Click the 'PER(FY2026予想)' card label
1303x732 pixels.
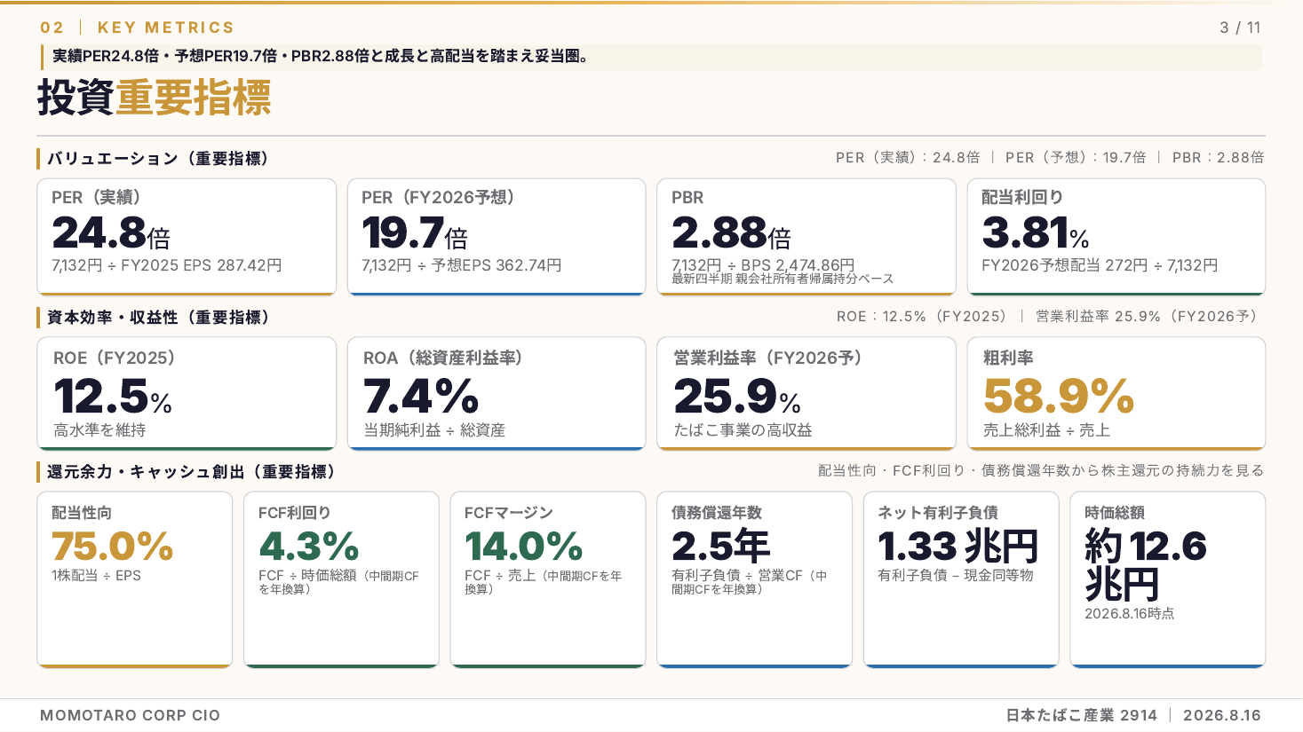[x=438, y=197]
